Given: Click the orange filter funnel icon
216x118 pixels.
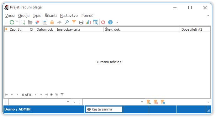Looking at the screenshot, I should [74, 22].
